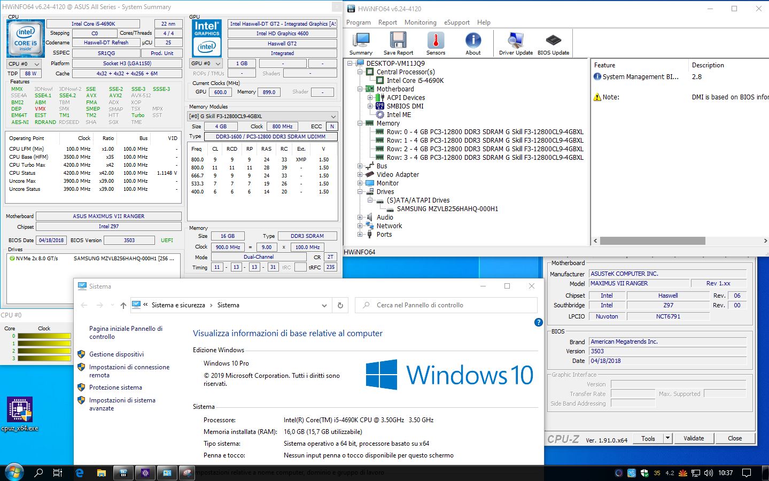Go to Sistema e sicurezza breadcrumb

(x=178, y=305)
